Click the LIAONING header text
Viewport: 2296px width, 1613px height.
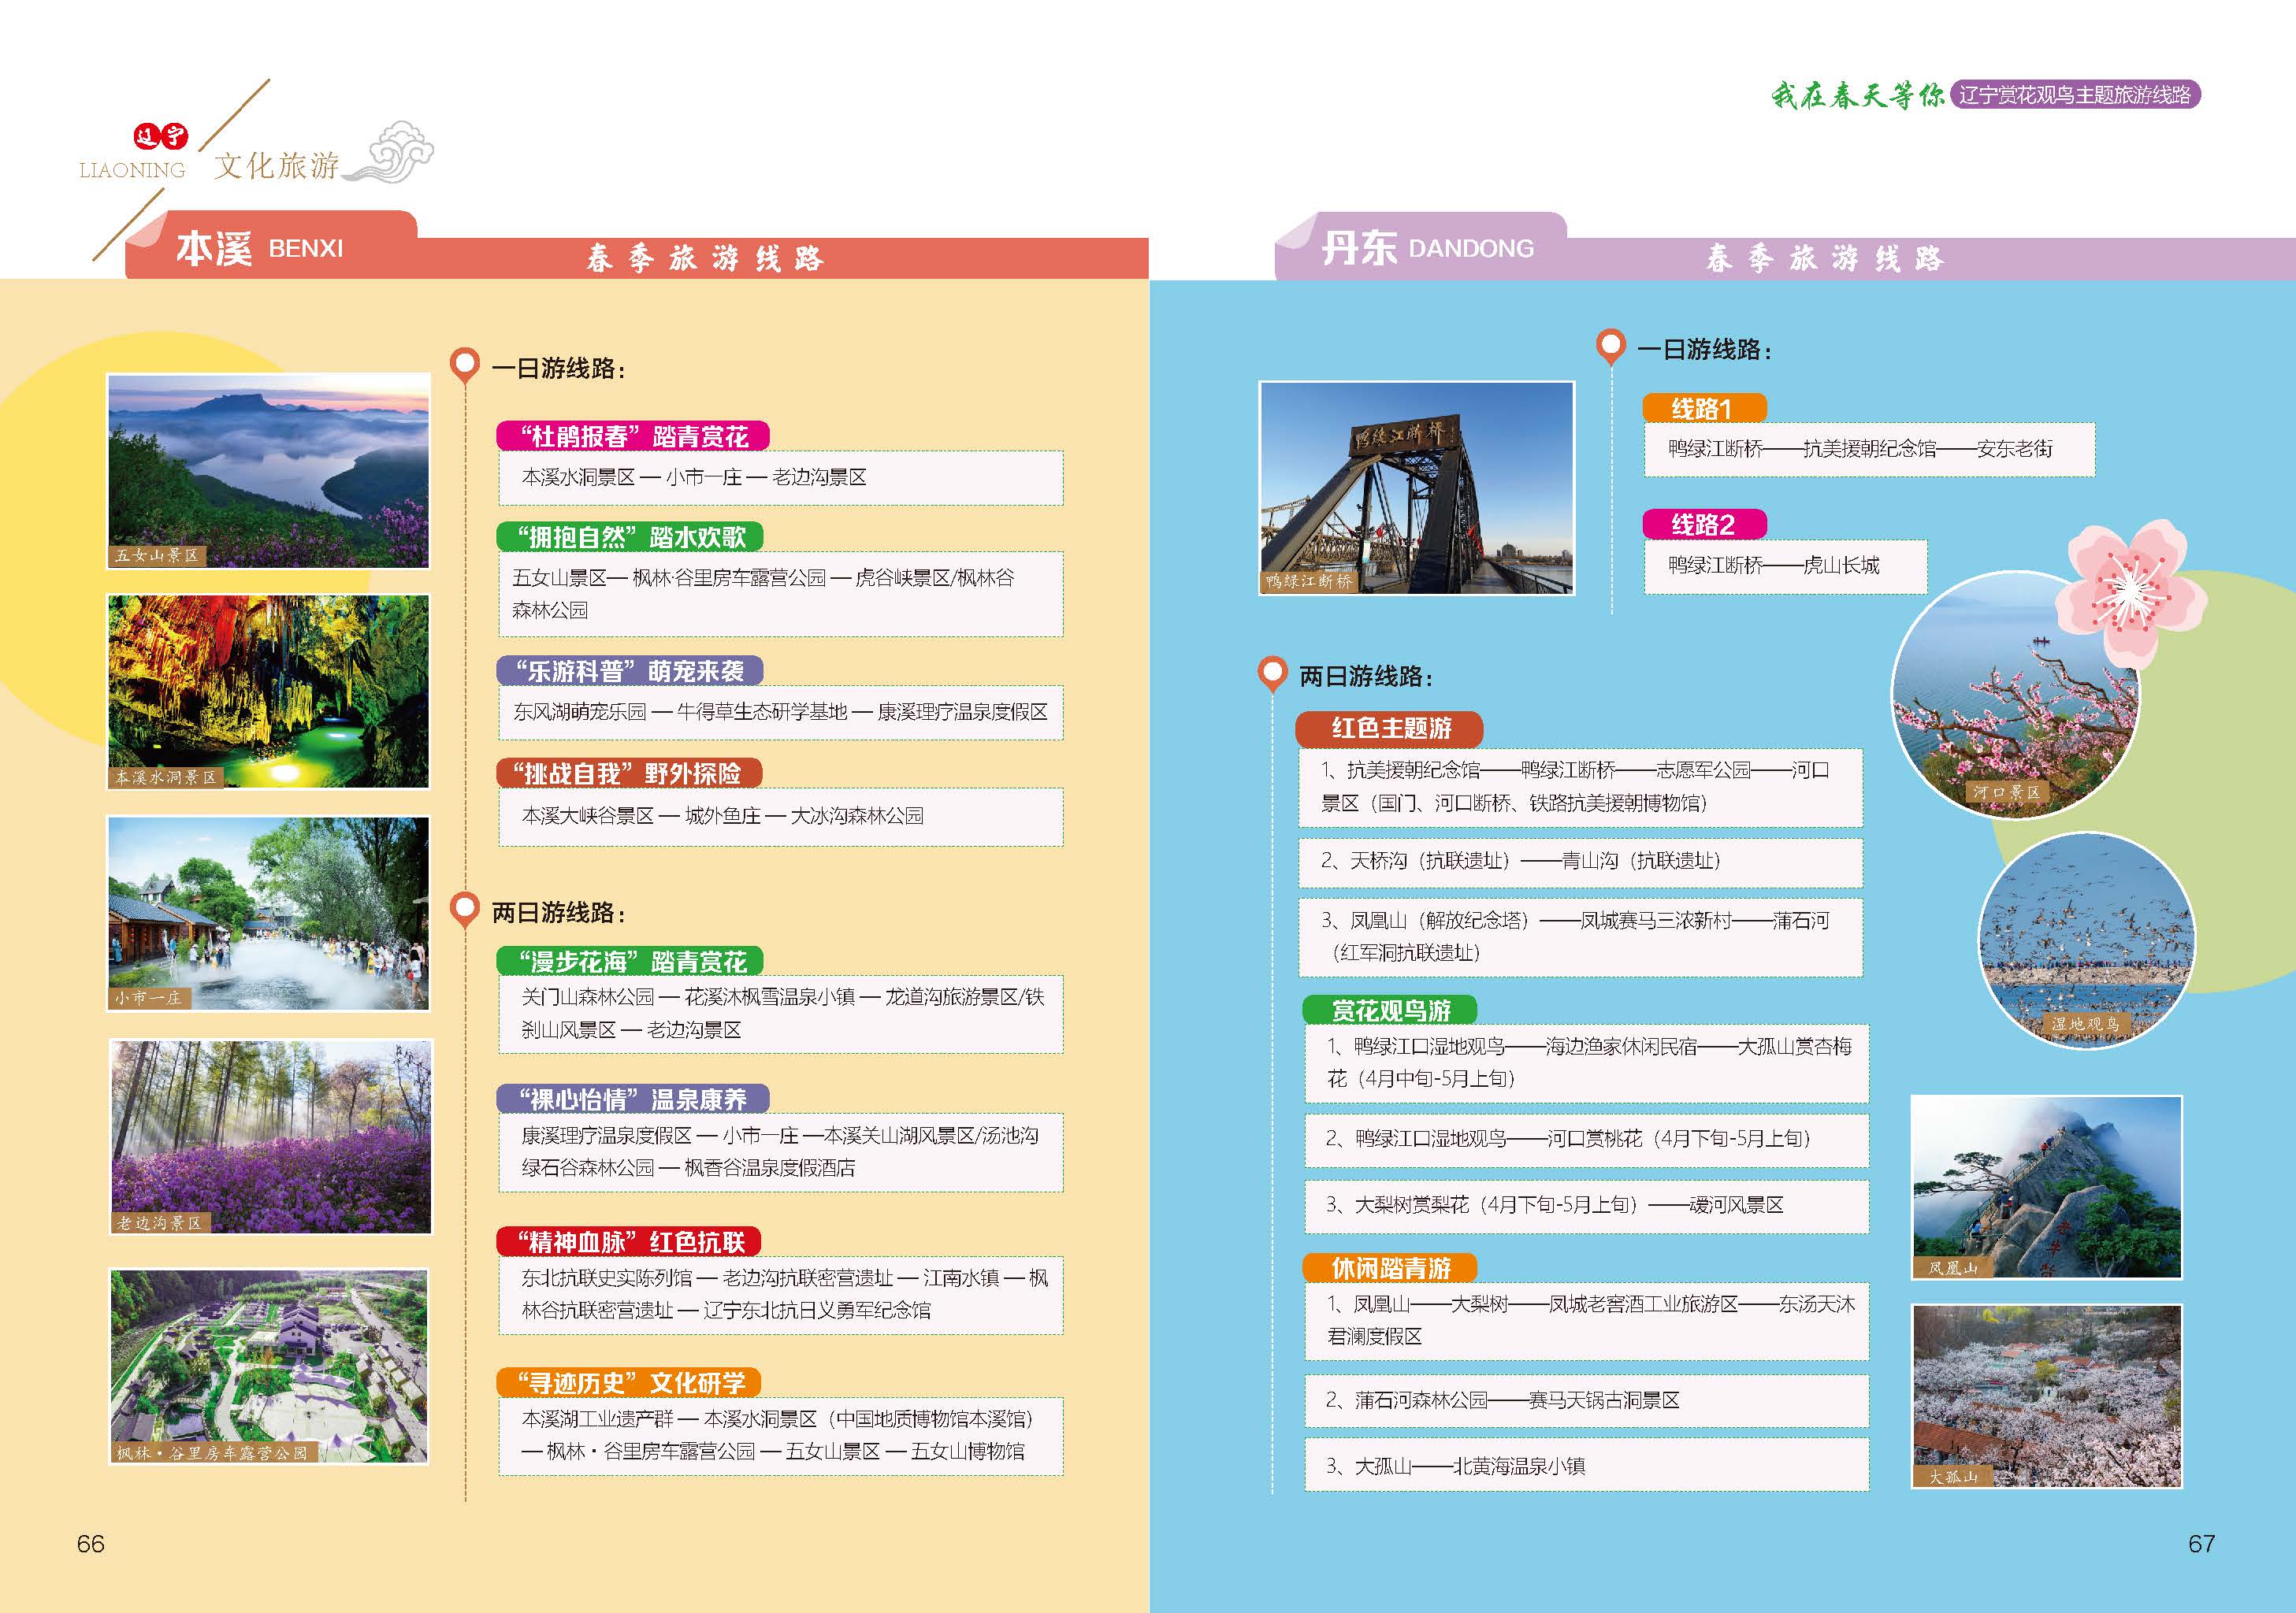pos(132,171)
